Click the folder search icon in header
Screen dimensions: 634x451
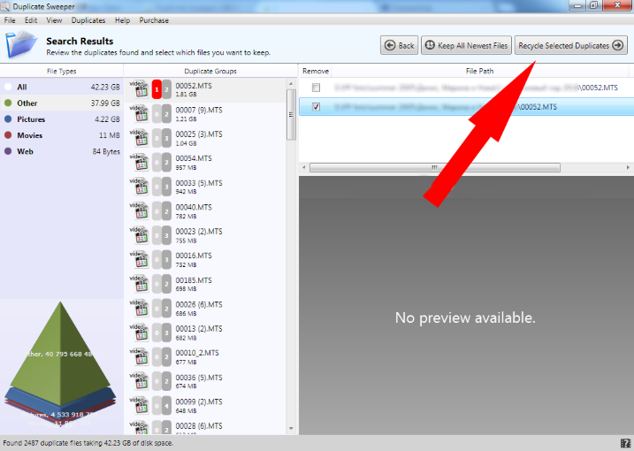21,45
